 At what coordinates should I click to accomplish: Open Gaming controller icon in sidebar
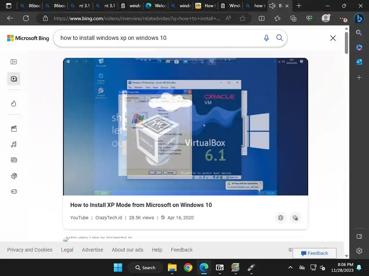[14, 192]
